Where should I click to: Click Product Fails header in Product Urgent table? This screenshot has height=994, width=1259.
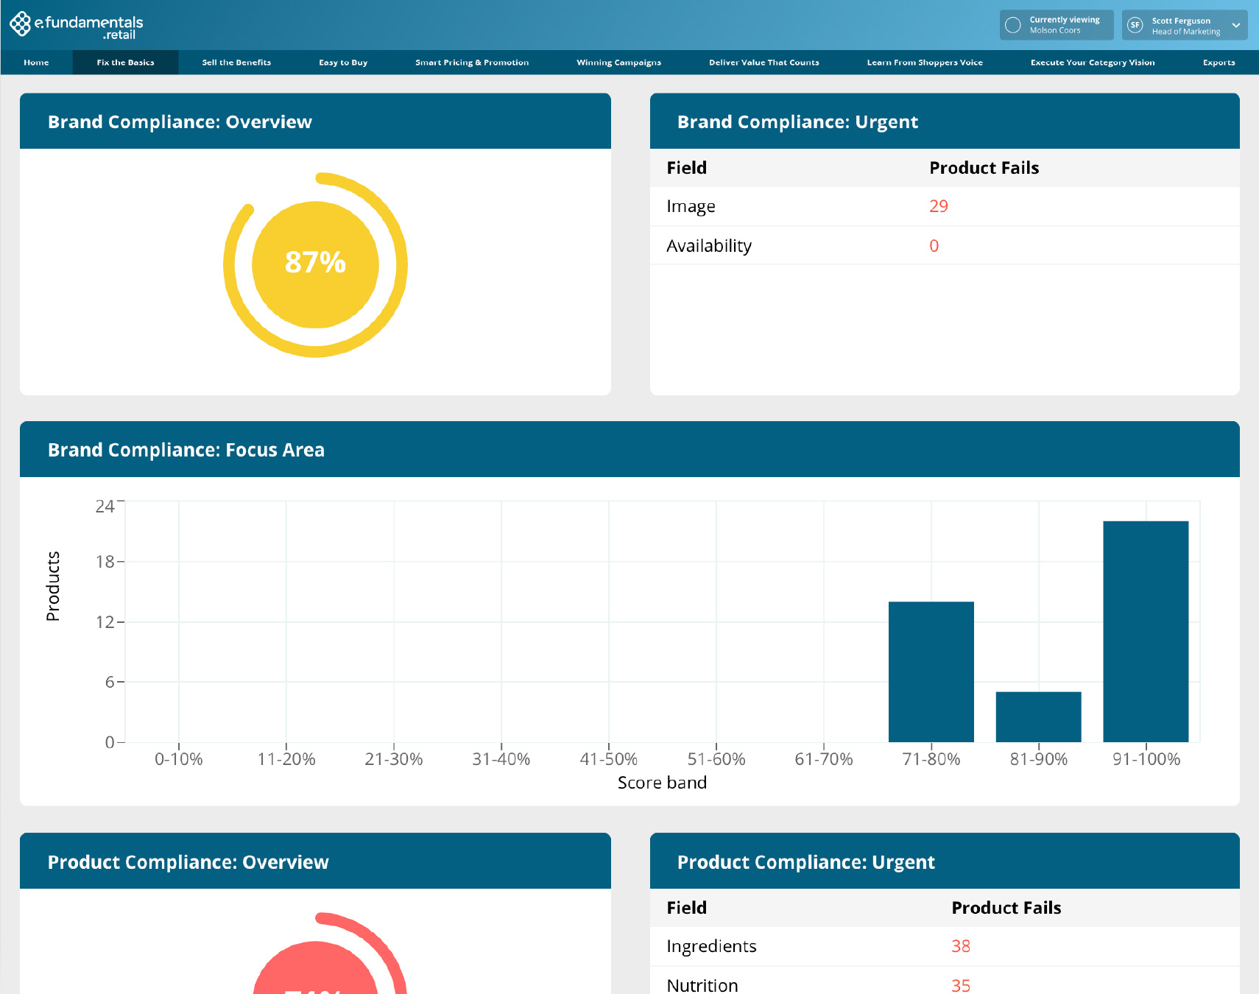pos(1006,908)
